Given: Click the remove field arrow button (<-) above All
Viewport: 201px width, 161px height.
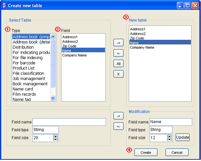Looking at the screenshot, I should point(118,53).
